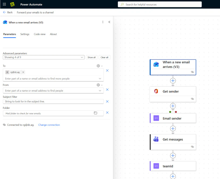Select the When a new email arrives (V3) card
The image size is (220, 179).
173,67
